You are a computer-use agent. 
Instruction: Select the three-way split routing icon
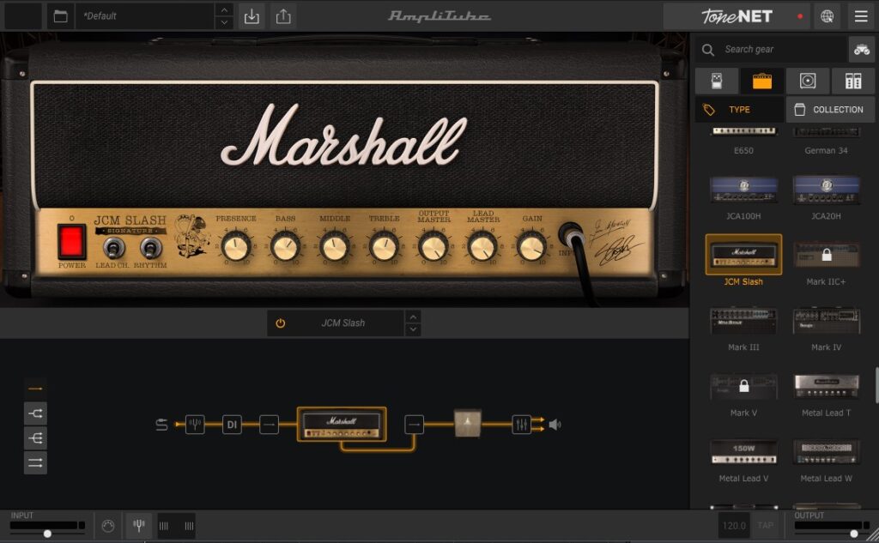pos(35,438)
